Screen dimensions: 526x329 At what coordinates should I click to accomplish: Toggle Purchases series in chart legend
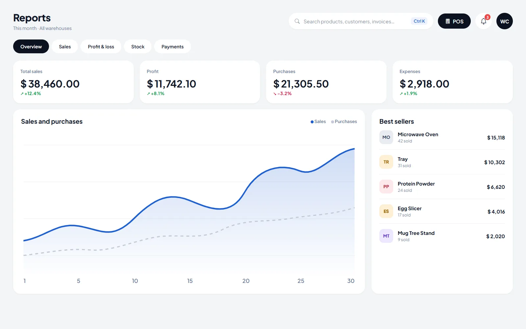pyautogui.click(x=344, y=122)
